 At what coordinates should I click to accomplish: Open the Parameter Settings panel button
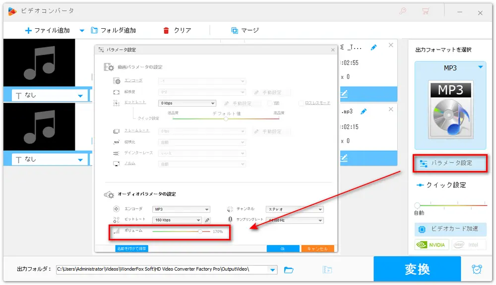click(450, 163)
